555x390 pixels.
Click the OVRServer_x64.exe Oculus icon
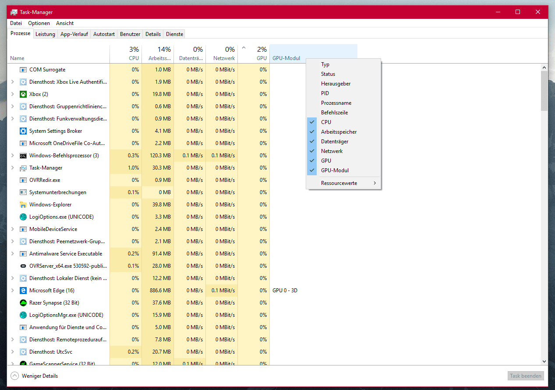[x=23, y=266]
